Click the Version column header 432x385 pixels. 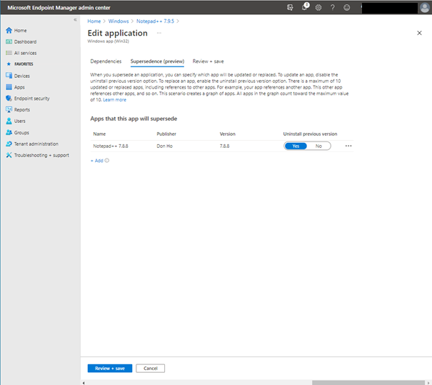[x=227, y=134]
